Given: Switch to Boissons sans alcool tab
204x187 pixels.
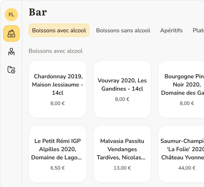Looking at the screenshot, I should [123, 30].
